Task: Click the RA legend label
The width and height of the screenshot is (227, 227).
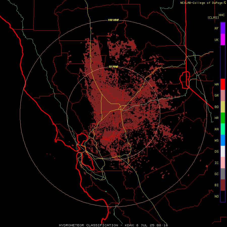Action: coord(216,129)
